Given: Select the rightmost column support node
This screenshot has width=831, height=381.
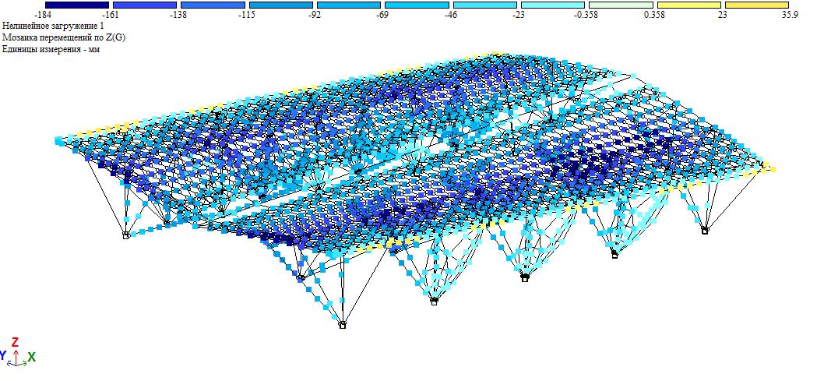Looking at the screenshot, I should (x=705, y=231).
